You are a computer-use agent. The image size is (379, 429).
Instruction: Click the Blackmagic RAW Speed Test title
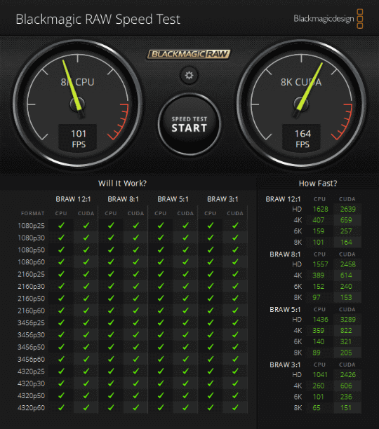point(98,19)
